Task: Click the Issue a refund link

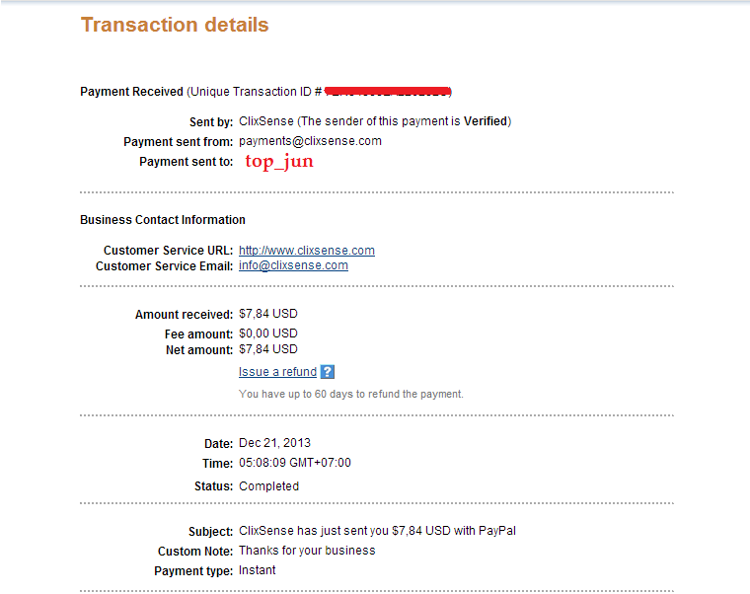Action: pyautogui.click(x=277, y=372)
